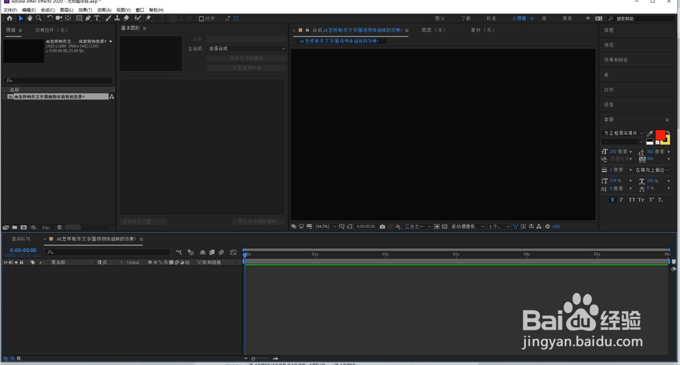680x365 pixels.
Task: Open the 选择合成 master composition dropdown
Action: coord(246,48)
